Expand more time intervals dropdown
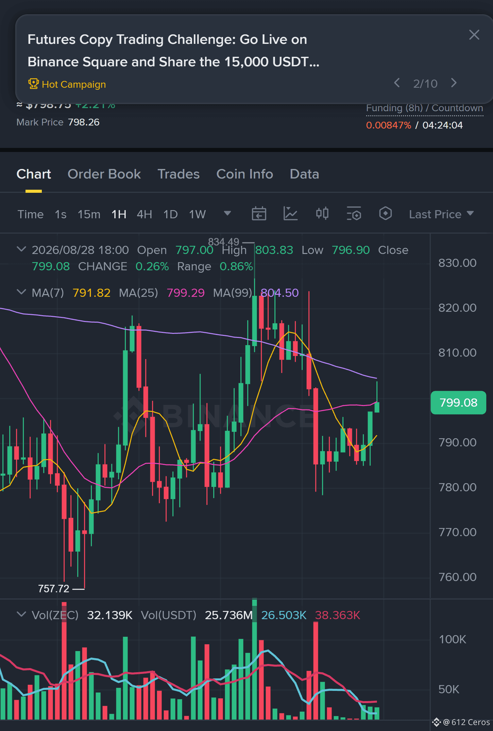This screenshot has width=493, height=731. coord(227,214)
